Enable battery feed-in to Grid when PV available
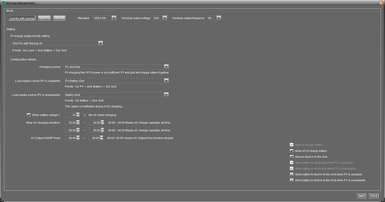This screenshot has height=202, width=385. 291,174
